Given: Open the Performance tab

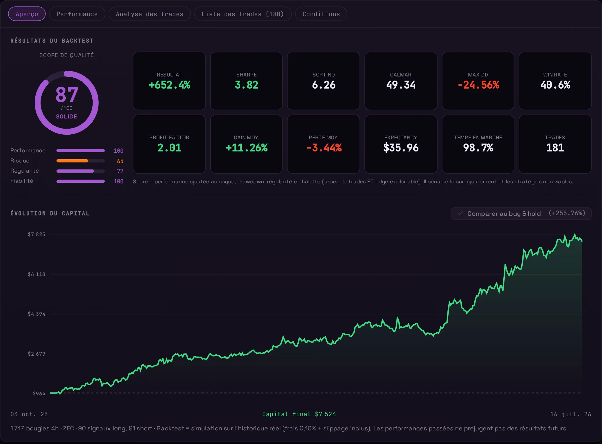Looking at the screenshot, I should pos(77,14).
